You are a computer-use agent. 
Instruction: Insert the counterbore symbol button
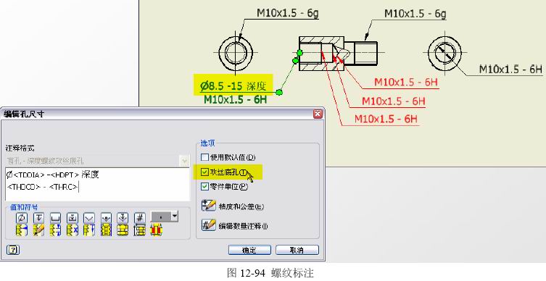tap(55, 218)
